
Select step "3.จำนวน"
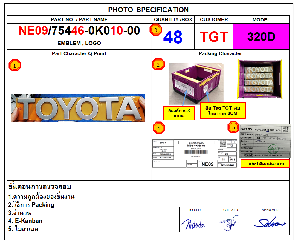[x=19, y=213]
